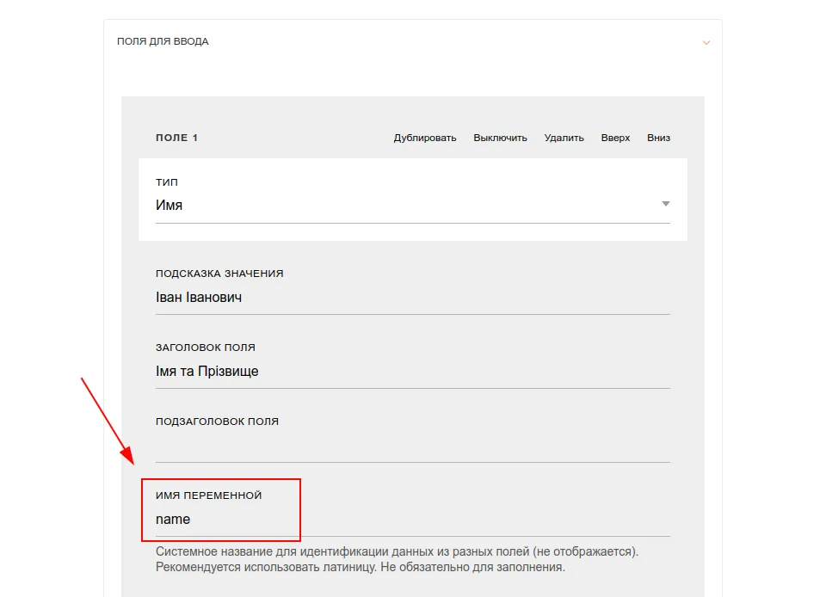Focus the Іван Іванович hint value field

[x=412, y=298]
